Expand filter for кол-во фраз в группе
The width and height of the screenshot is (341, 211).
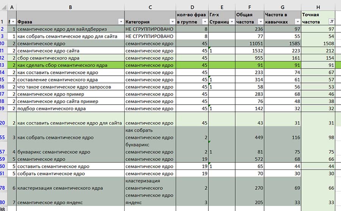(205, 22)
